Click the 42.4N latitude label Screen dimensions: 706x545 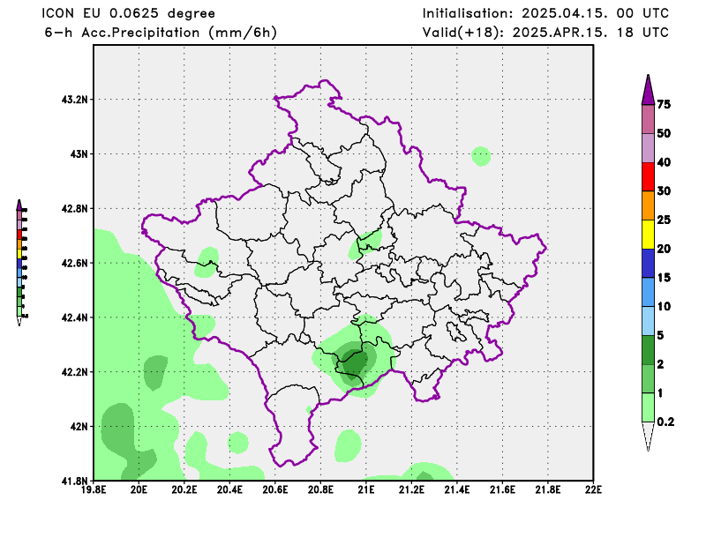click(x=75, y=317)
